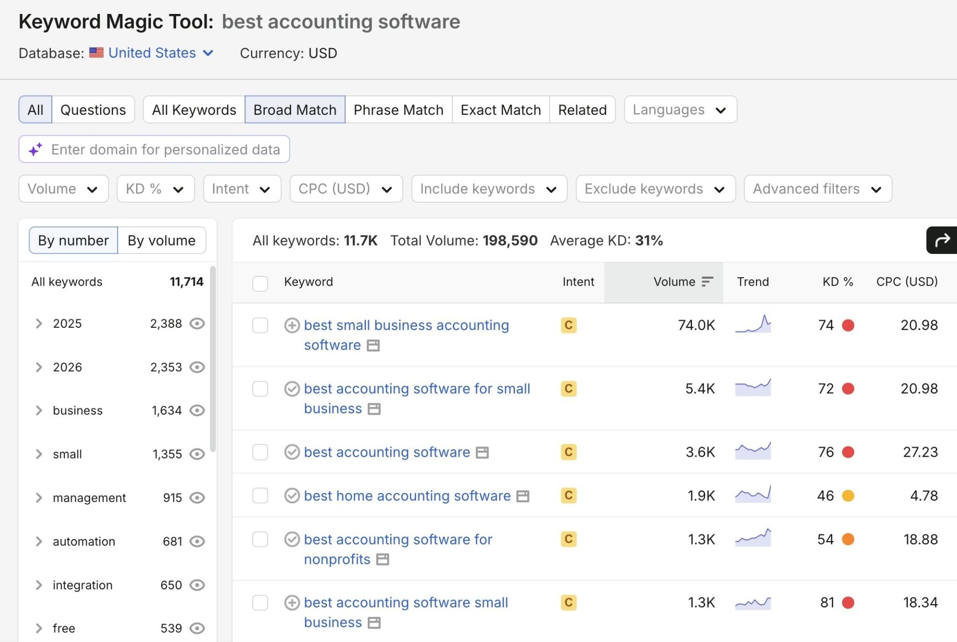Select the All Keywords match tab

pyautogui.click(x=194, y=110)
